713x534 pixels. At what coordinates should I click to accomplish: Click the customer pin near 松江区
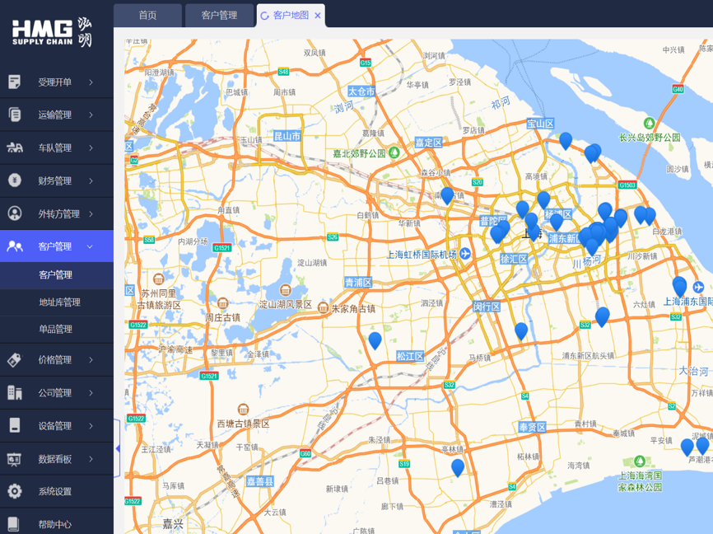click(375, 340)
